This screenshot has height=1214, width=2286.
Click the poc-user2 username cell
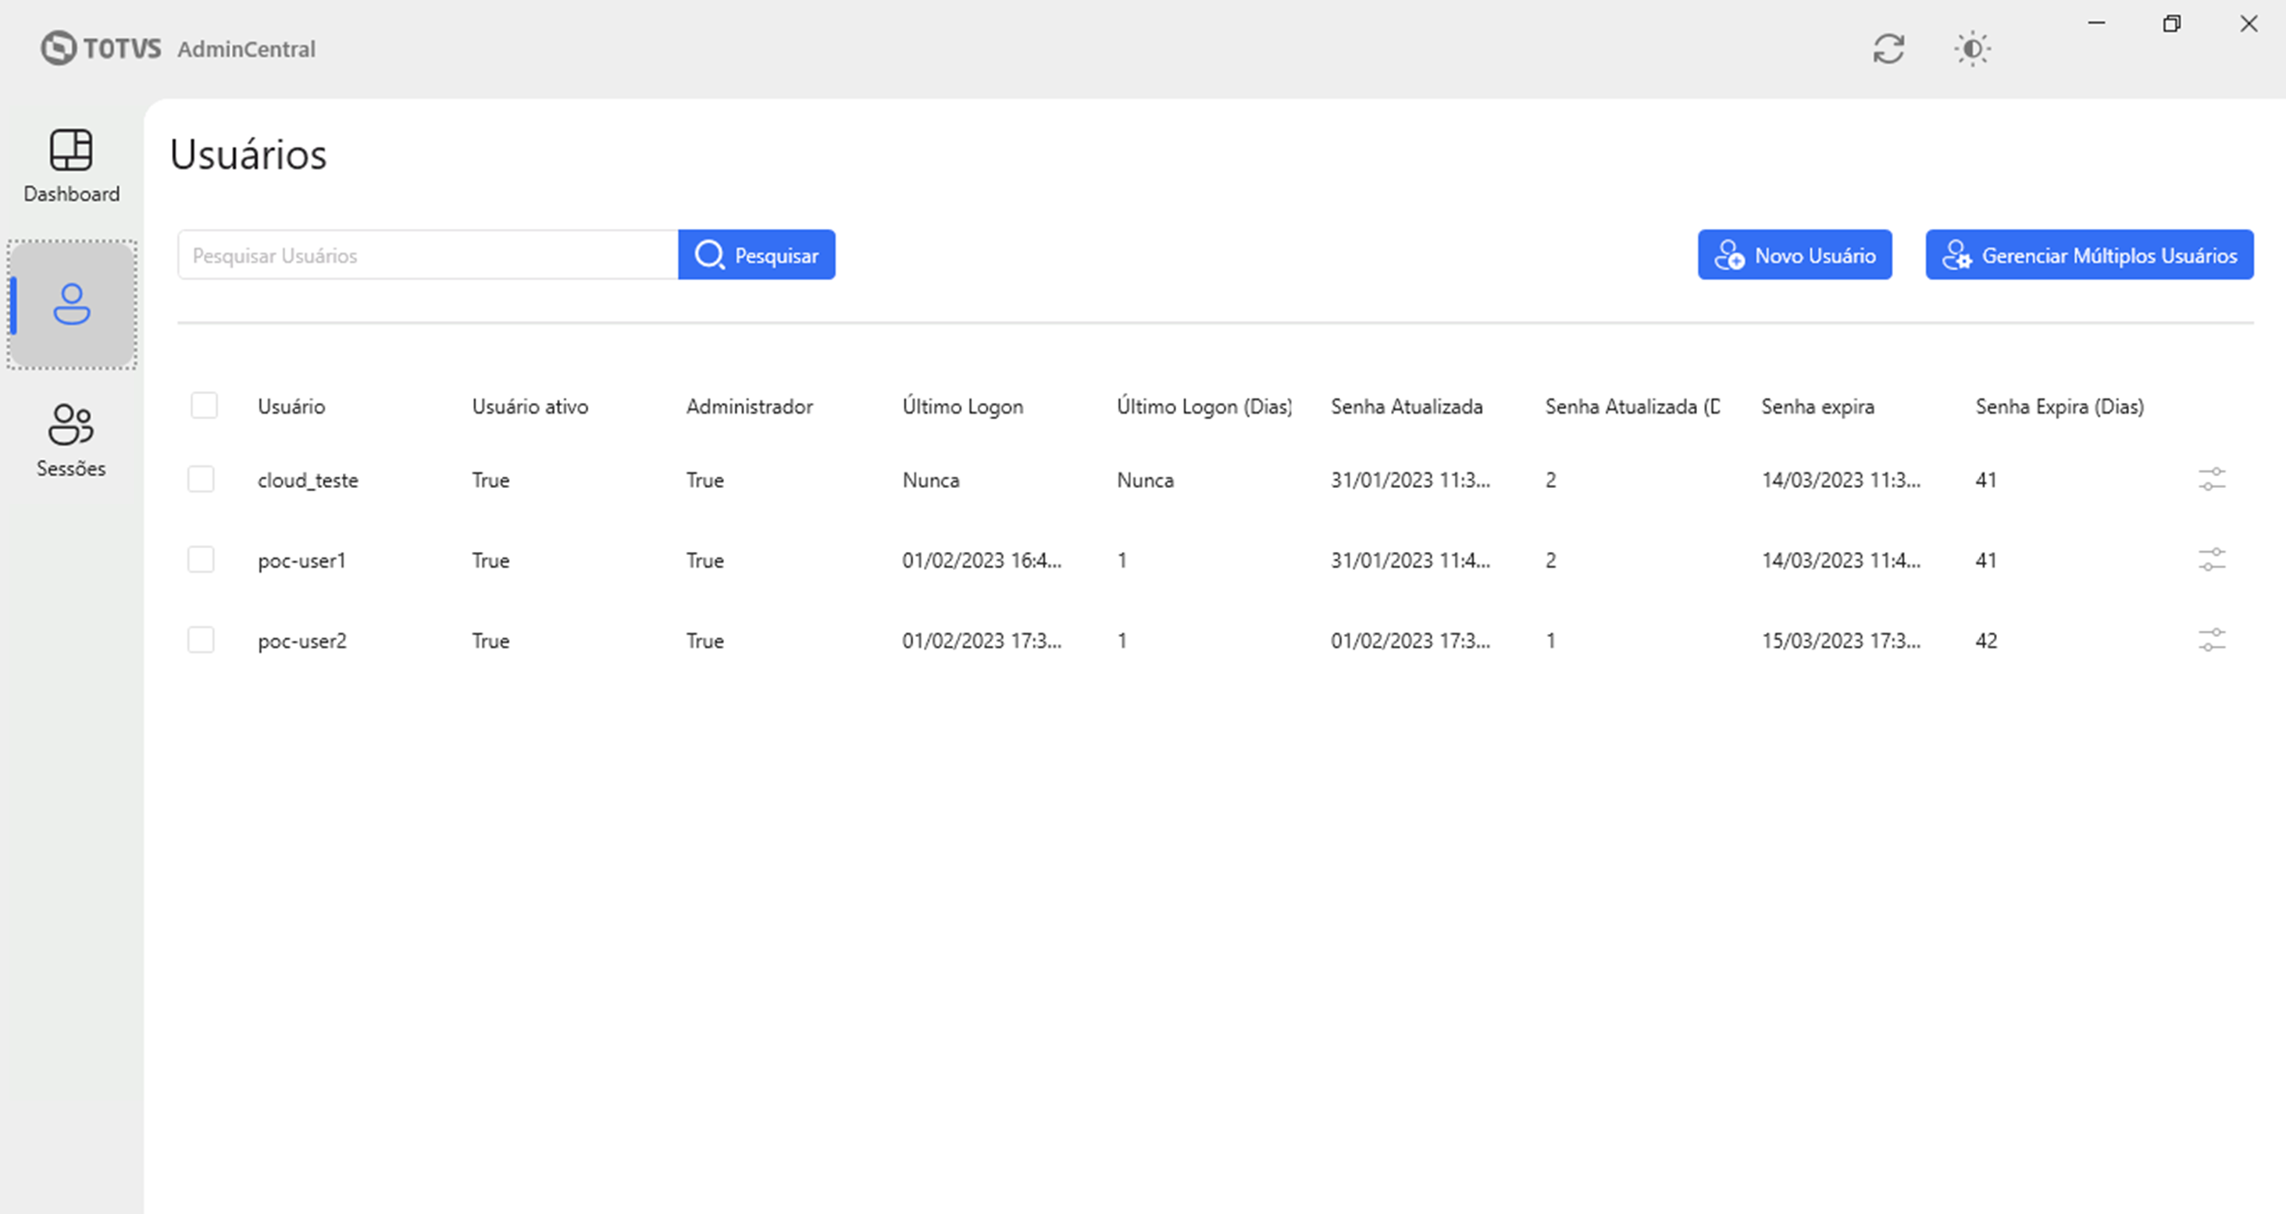point(301,640)
